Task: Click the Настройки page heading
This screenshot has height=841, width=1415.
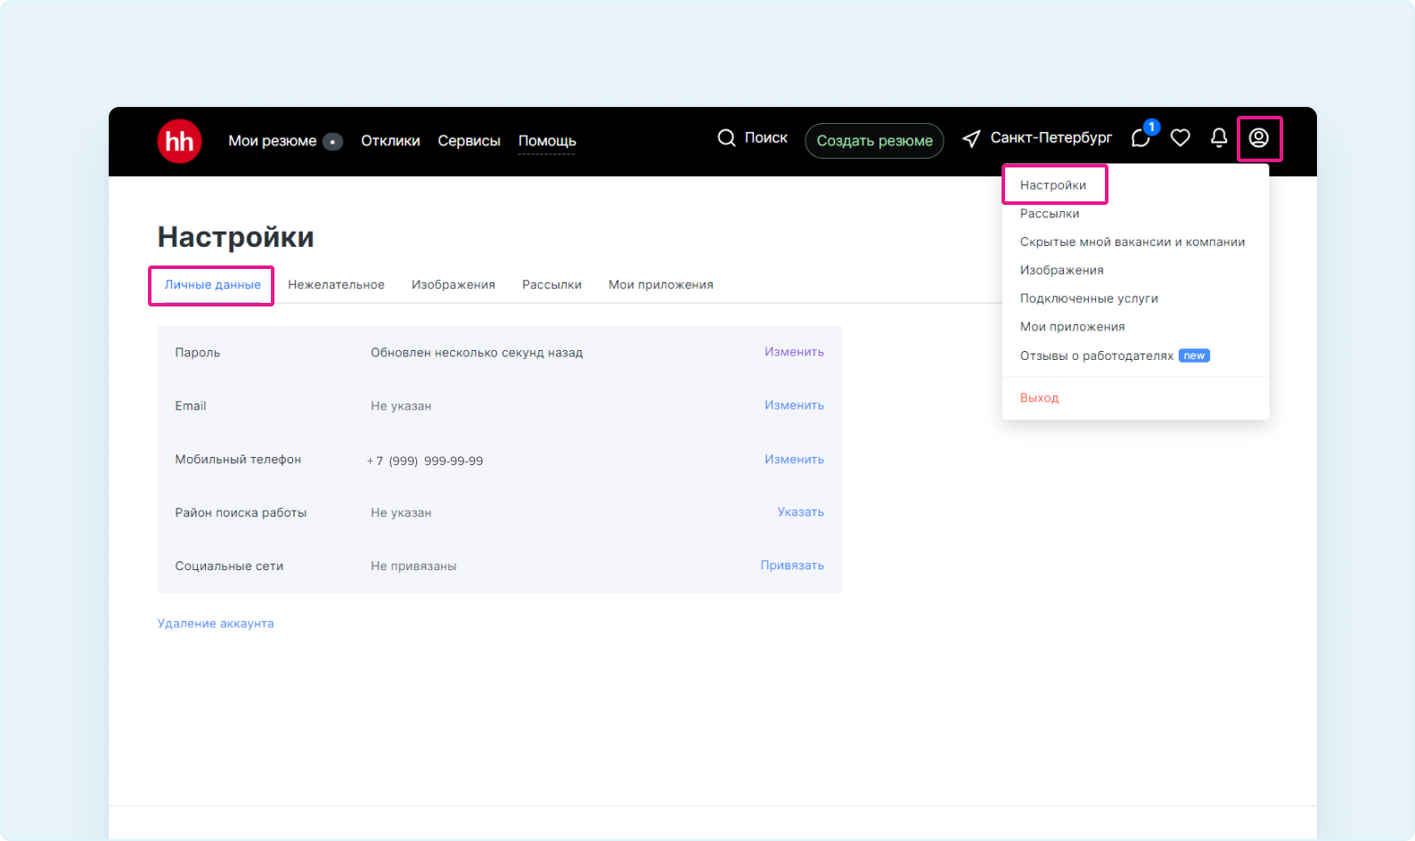Action: pyautogui.click(x=236, y=237)
